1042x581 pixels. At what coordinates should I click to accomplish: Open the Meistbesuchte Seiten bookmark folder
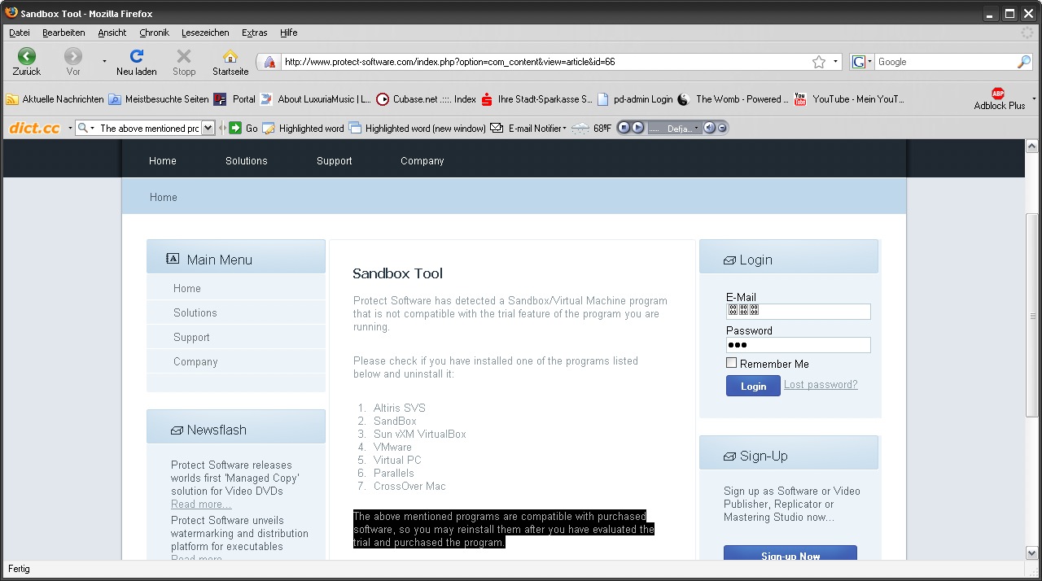[x=159, y=99]
